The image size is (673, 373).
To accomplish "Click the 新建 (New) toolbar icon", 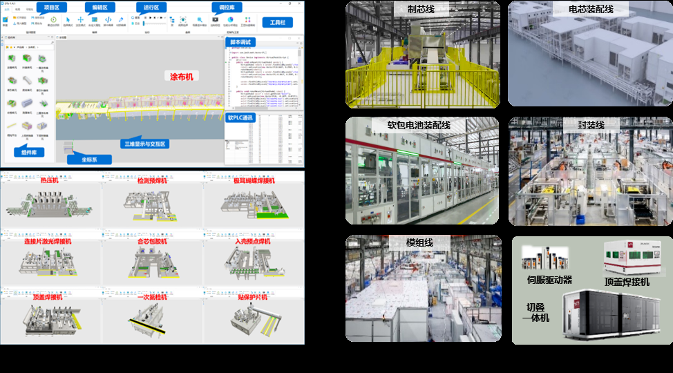I will pyautogui.click(x=5, y=20).
